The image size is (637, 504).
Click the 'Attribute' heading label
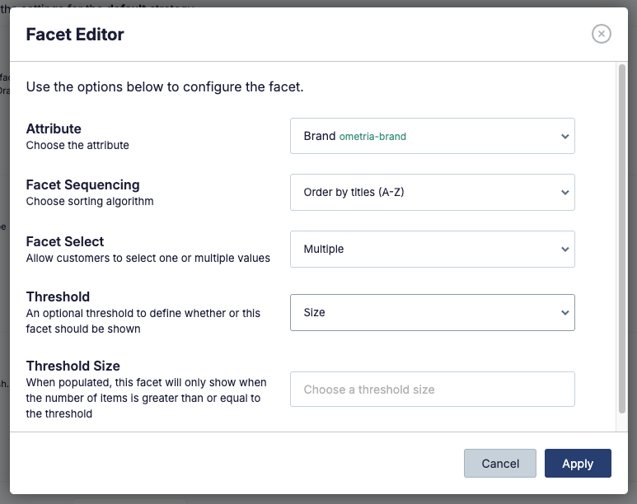54,128
